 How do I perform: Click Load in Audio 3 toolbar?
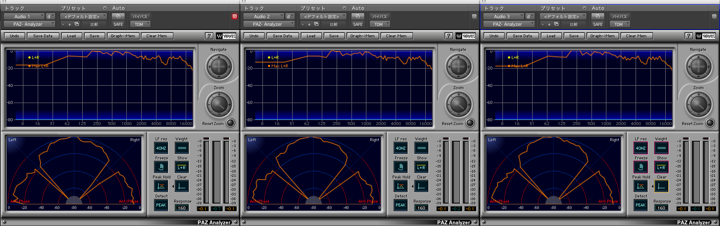click(551, 36)
